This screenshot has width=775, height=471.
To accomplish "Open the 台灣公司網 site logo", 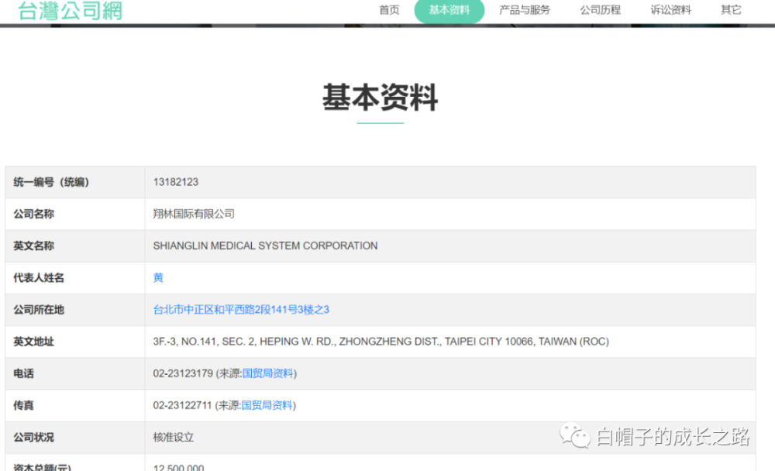I will pos(70,10).
